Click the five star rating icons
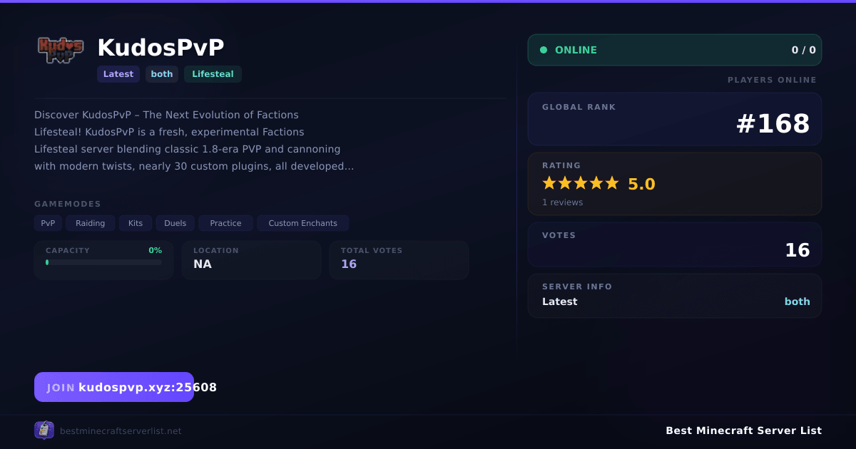Screen dimensions: 856x449 (581, 183)
